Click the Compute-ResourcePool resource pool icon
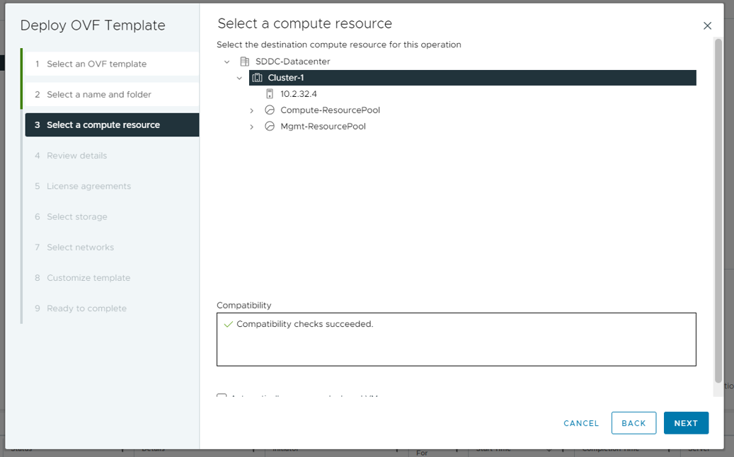Viewport: 734px width, 457px height. (269, 110)
